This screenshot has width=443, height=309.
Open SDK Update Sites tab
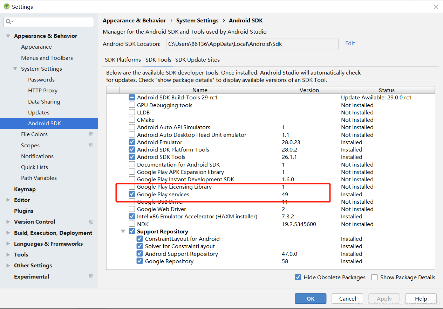(x=197, y=60)
